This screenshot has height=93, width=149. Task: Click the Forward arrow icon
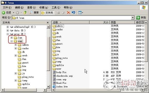tap(17, 13)
